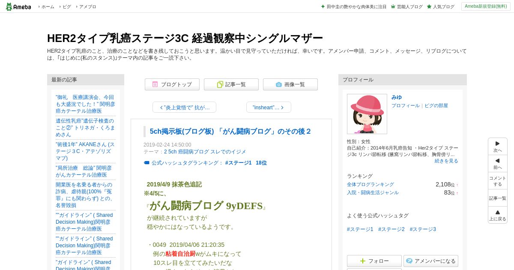Open recent post "局所治療 総論" 関明彦
Image resolution: width=514 pixels, height=270 pixels.
[84, 171]
